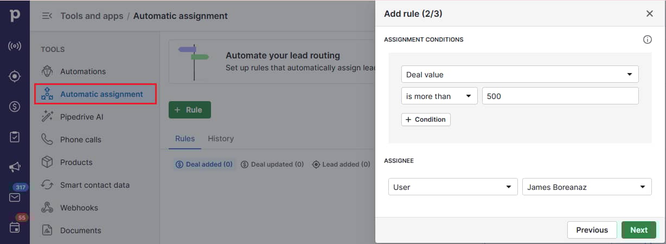Open the calendar icon with the 55 badge
The width and height of the screenshot is (666, 244).
coord(15,228)
